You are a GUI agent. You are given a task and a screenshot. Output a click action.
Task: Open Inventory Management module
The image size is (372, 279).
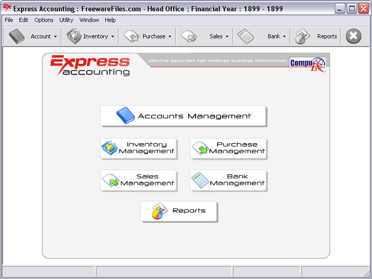[138, 148]
